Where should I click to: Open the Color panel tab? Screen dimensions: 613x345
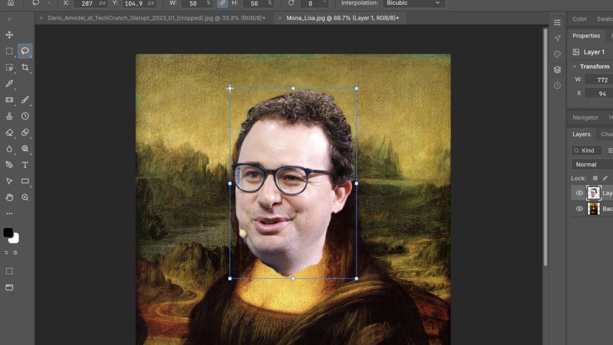(x=580, y=19)
